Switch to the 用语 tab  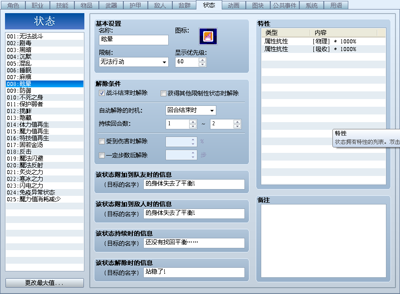[336, 5]
